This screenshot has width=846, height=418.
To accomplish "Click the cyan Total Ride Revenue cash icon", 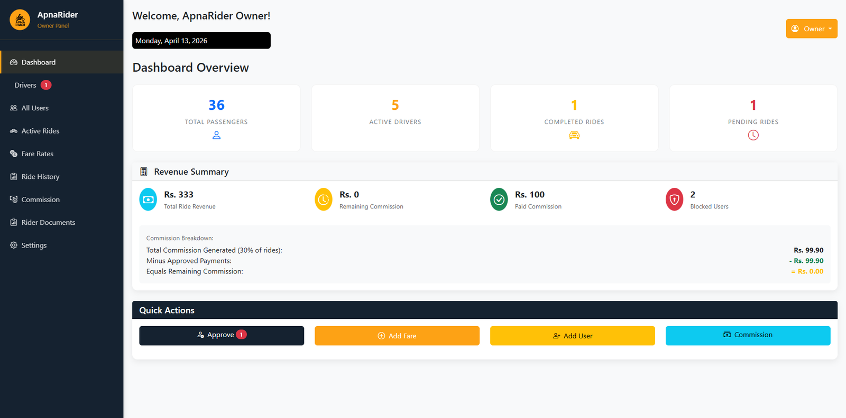I will click(148, 199).
